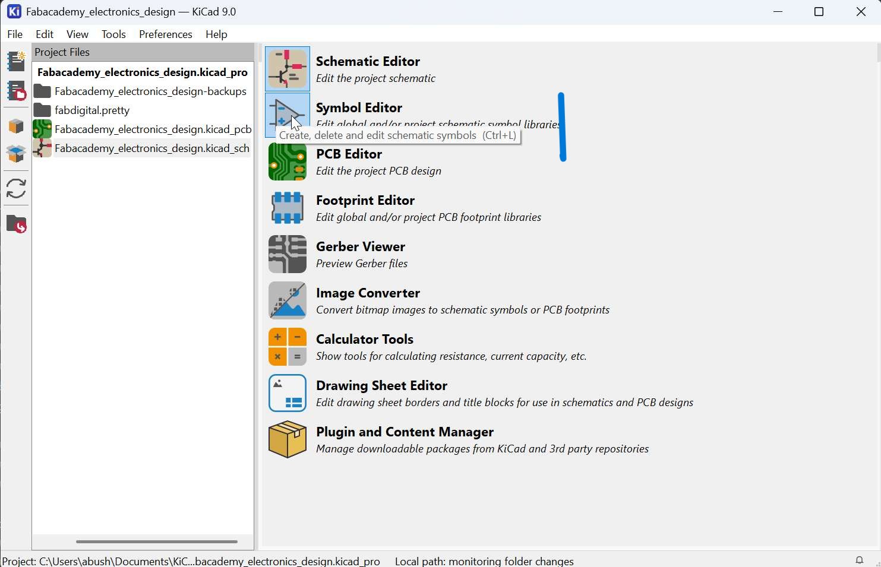The height and width of the screenshot is (567, 881).
Task: Launch the Footprint Editor icon
Action: (288, 208)
